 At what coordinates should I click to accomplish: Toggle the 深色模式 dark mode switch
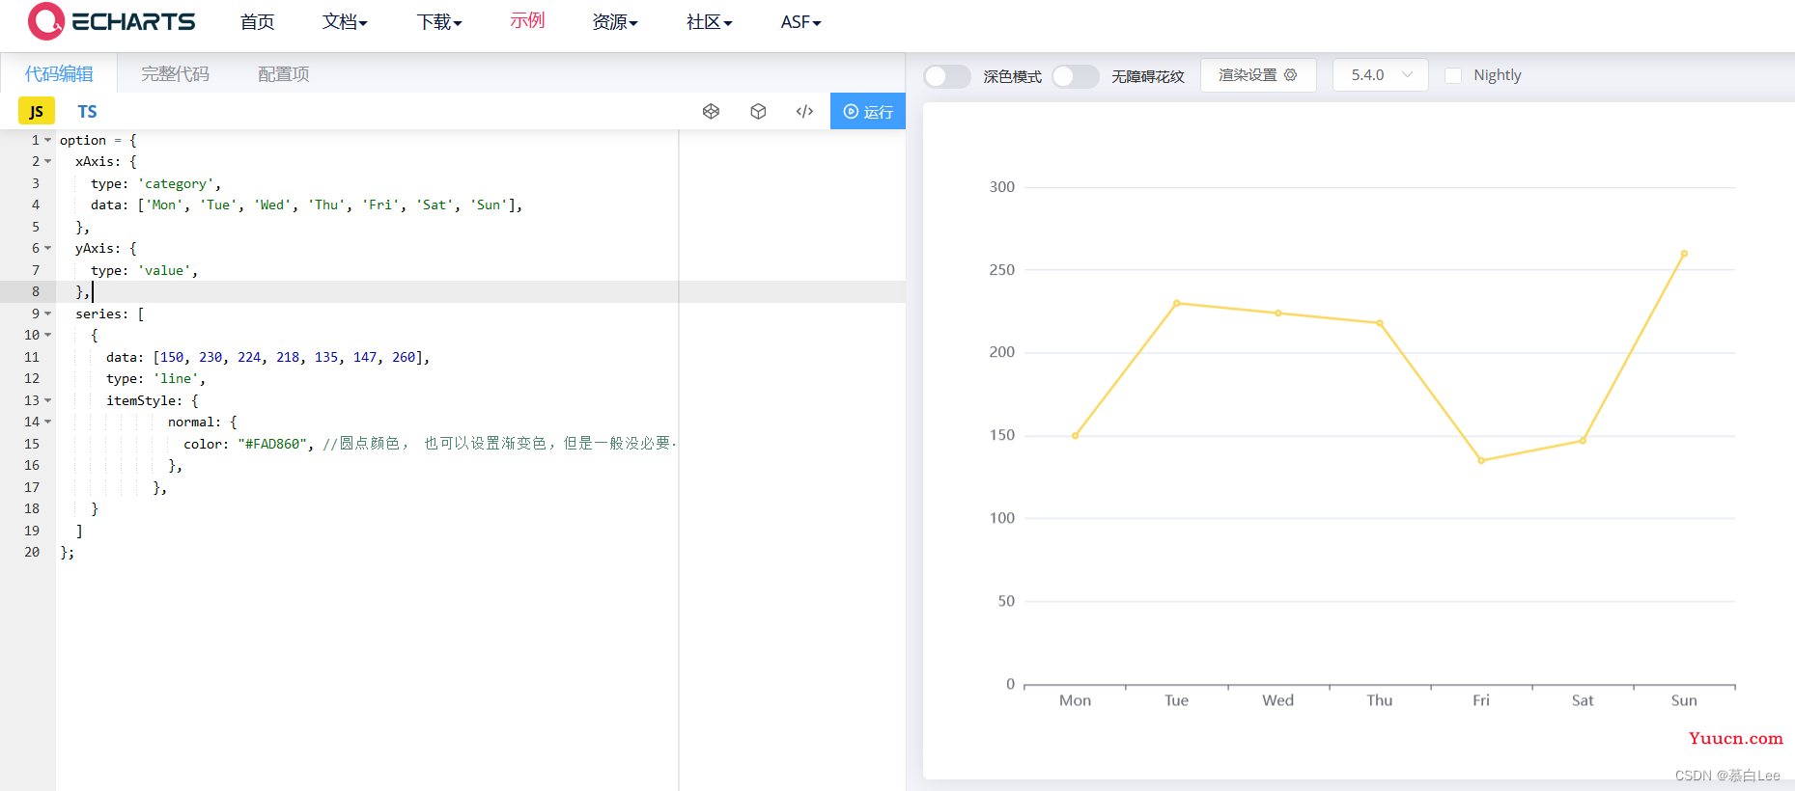(x=947, y=76)
